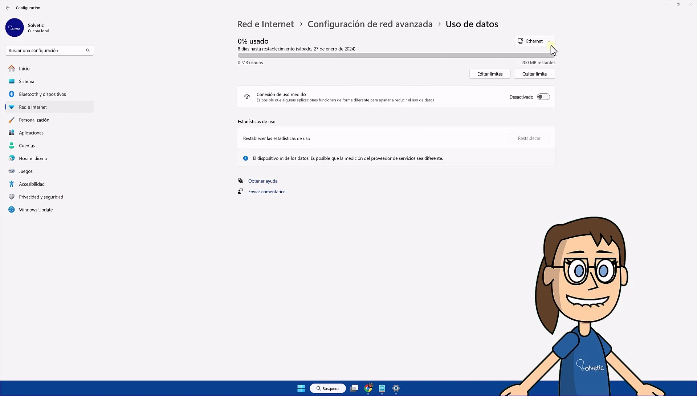Select Privacidad y seguridad section
This screenshot has height=396, width=697.
(49, 197)
